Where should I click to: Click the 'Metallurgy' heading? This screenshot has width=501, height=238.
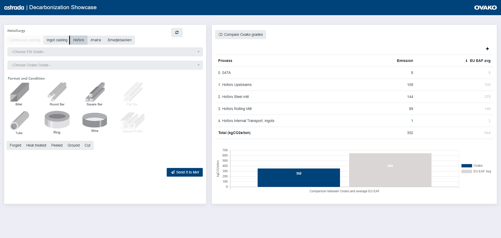point(16,31)
